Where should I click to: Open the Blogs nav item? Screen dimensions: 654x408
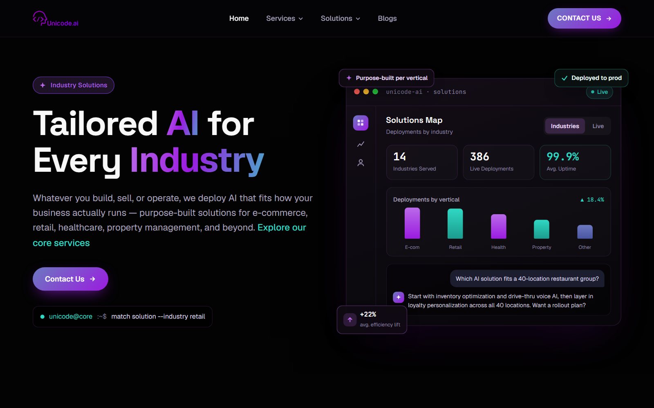click(x=387, y=18)
